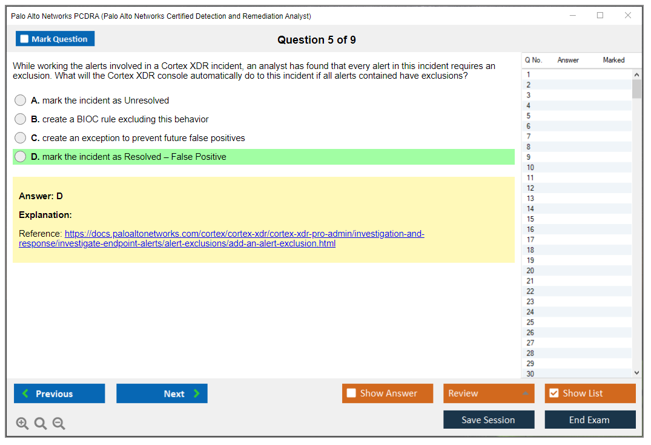This screenshot has height=445, width=651.
Task: Open the Review dropdown menu
Action: pos(524,394)
